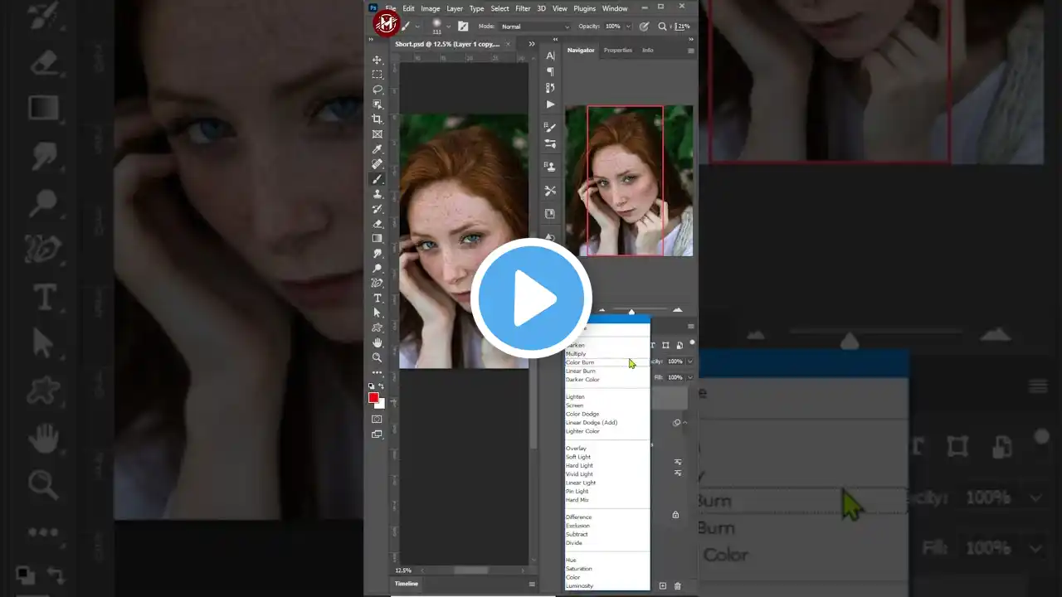1062x597 pixels.
Task: Open the layer Fill percentage dropdown
Action: pyautogui.click(x=690, y=377)
